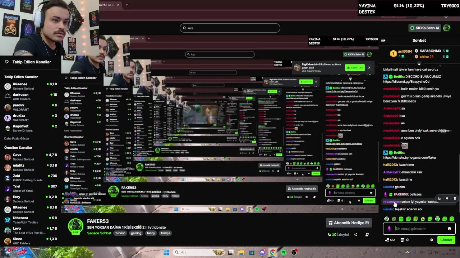The image size is (460, 258).
Task: Click the reply arrow on hovered message
Action: tap(439, 199)
